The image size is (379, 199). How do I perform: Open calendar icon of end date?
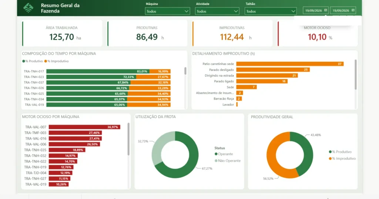coord(353,10)
